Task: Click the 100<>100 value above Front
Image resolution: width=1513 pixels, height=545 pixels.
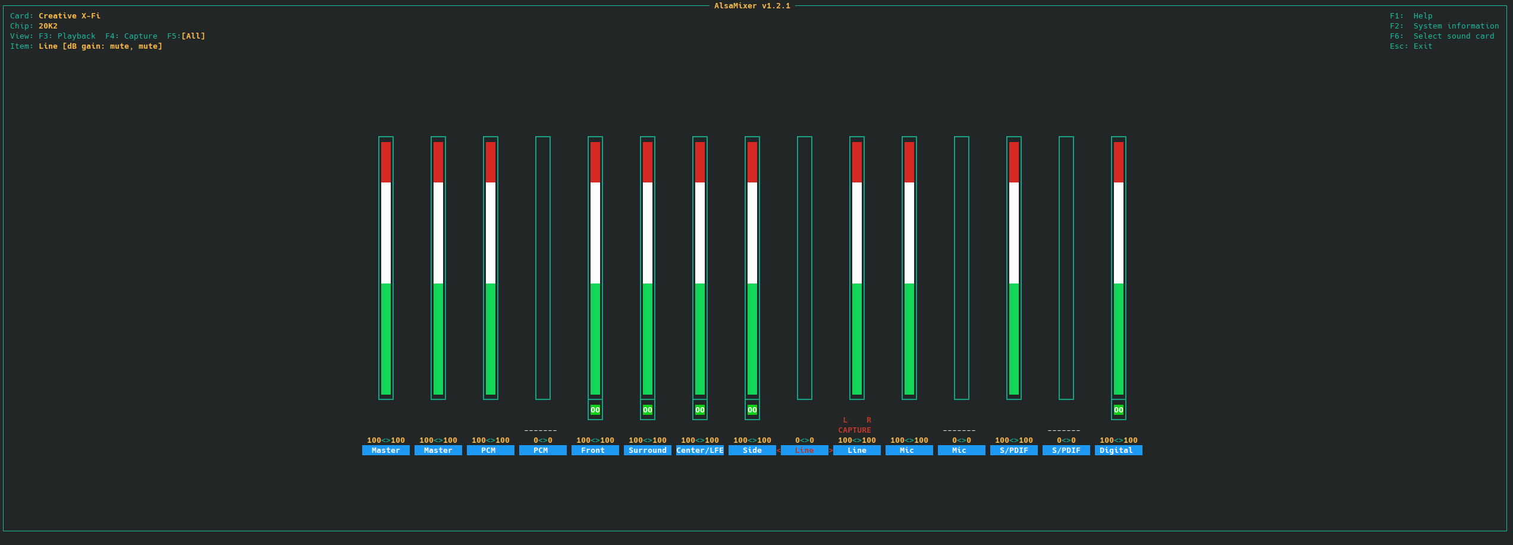Action: tap(595, 440)
